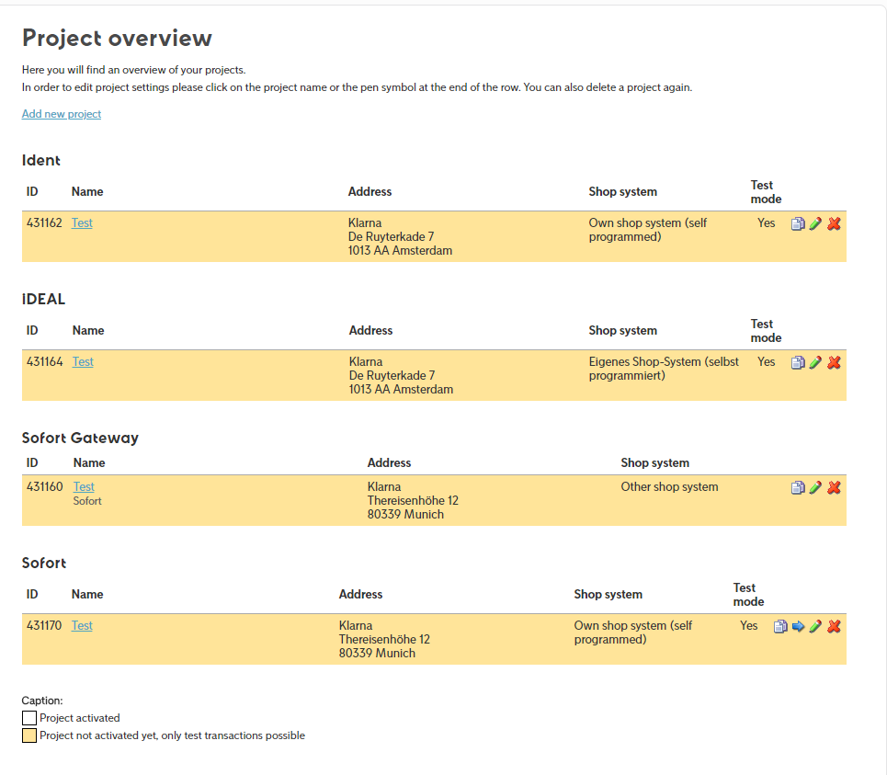The height and width of the screenshot is (775, 887).
Task: Click Test mode Yes for project 431170
Action: [x=749, y=625]
